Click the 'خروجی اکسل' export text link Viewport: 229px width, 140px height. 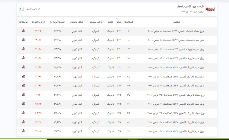click(x=33, y=9)
